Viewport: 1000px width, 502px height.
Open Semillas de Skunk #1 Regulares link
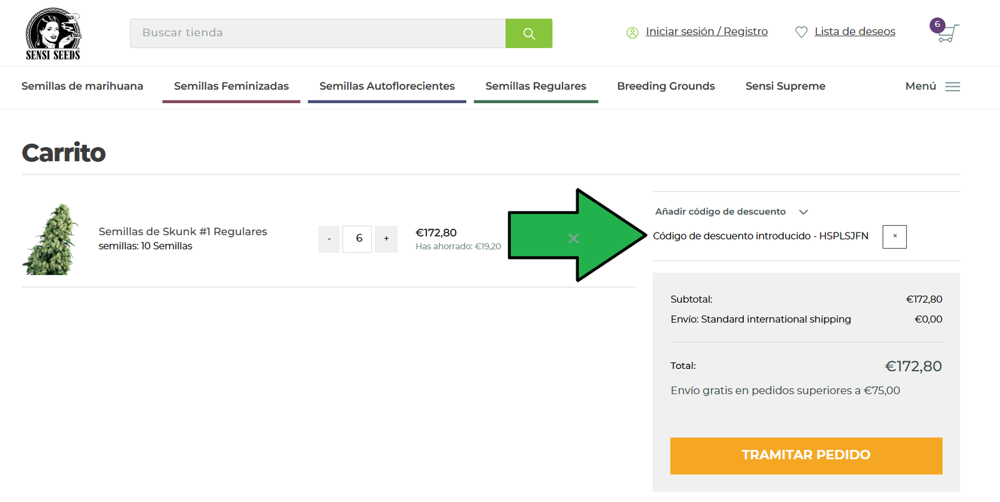click(x=182, y=231)
